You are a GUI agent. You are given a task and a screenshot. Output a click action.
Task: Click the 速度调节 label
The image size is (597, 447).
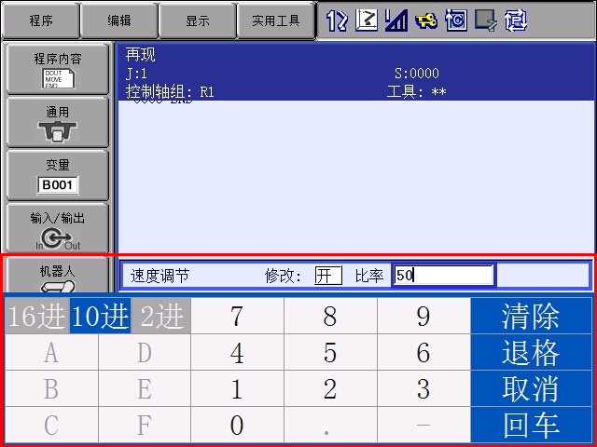tap(160, 276)
